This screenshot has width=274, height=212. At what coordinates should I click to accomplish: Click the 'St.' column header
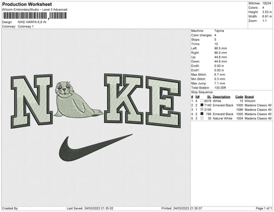(x=209, y=97)
